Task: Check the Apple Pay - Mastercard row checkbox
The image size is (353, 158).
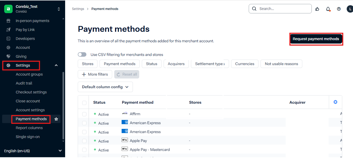Action: [84, 150]
